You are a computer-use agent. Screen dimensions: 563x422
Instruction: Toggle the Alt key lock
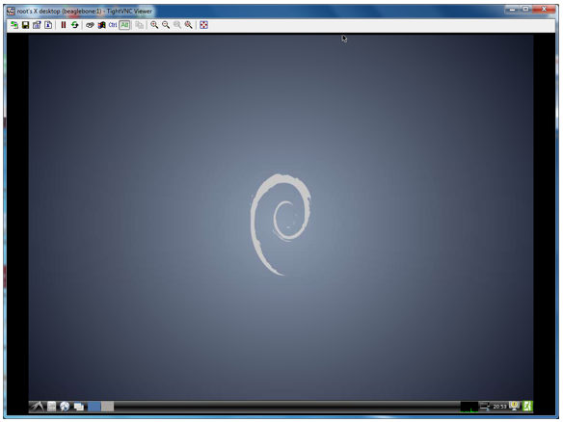124,25
